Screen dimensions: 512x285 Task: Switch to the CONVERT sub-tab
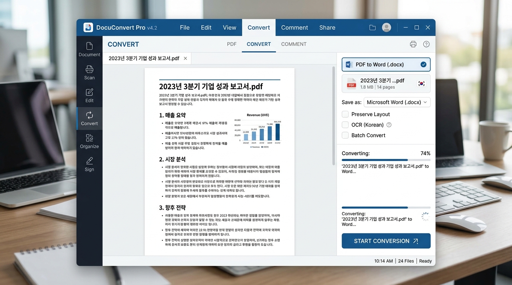point(259,44)
